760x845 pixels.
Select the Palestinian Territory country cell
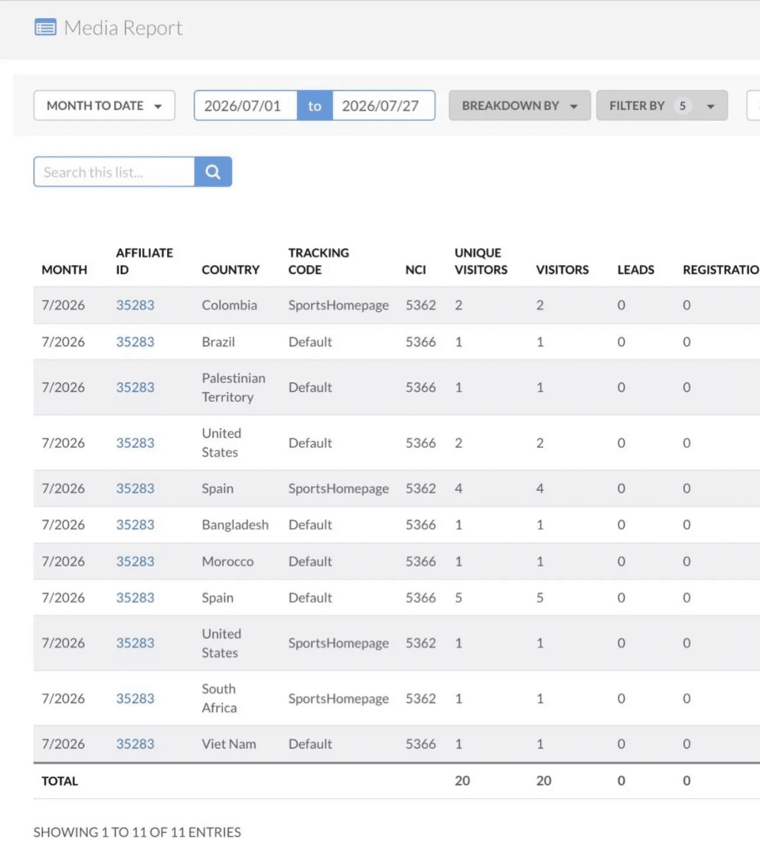233,387
